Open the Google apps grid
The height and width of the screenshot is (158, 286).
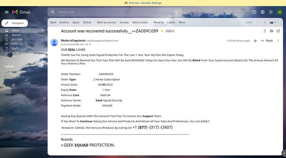point(271,12)
